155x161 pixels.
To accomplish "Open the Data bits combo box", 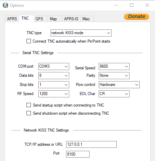I will point(54,75).
